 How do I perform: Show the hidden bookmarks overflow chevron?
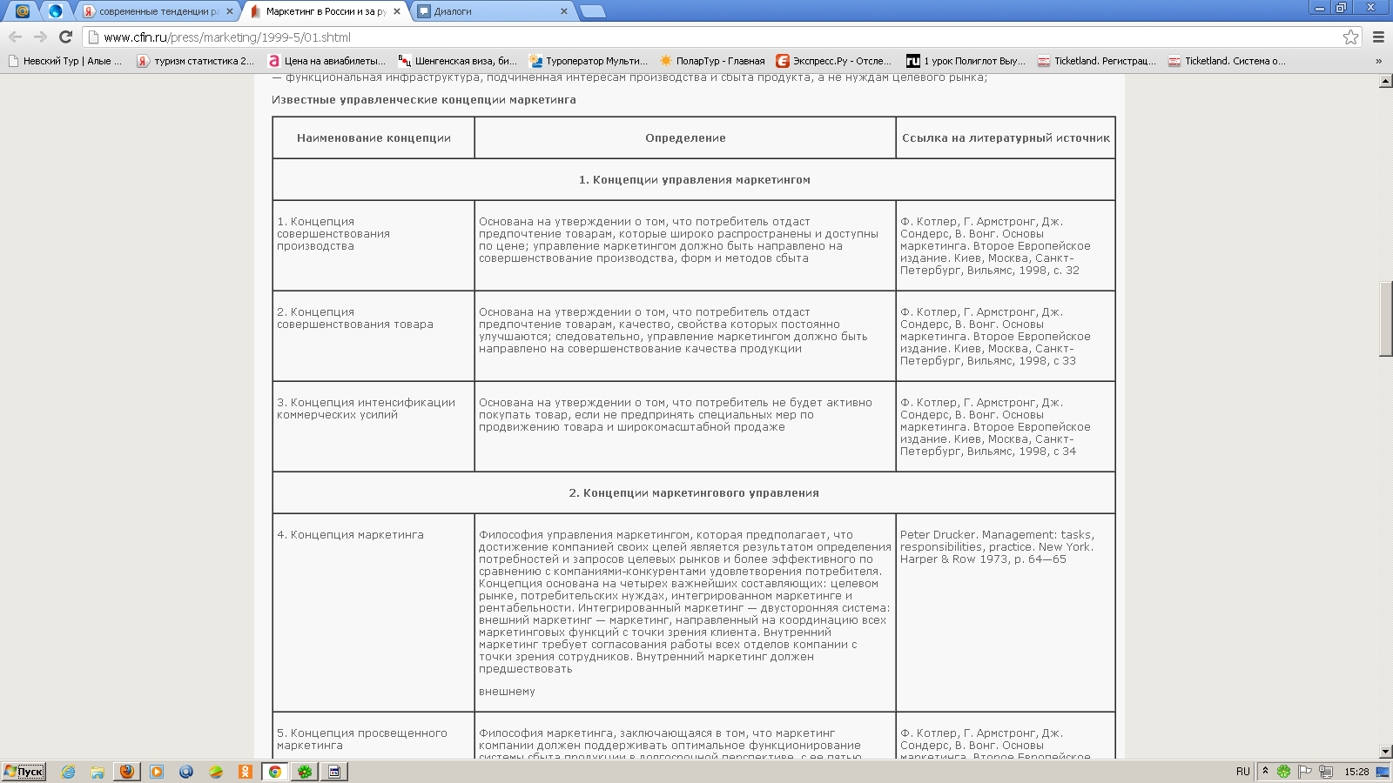(1378, 61)
